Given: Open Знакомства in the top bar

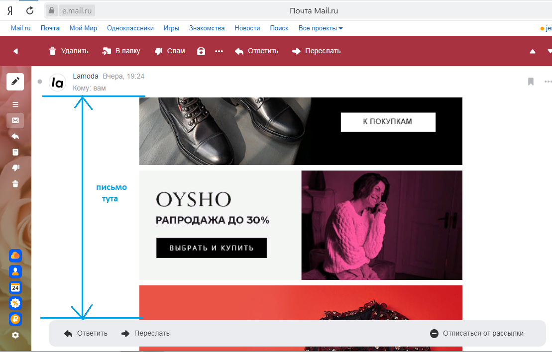Looking at the screenshot, I should point(207,28).
